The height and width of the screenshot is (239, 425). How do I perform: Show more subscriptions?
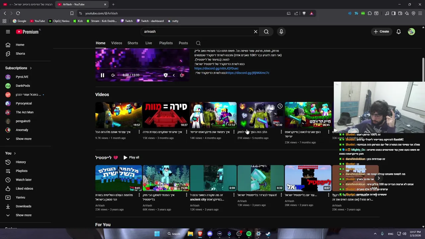point(26,139)
